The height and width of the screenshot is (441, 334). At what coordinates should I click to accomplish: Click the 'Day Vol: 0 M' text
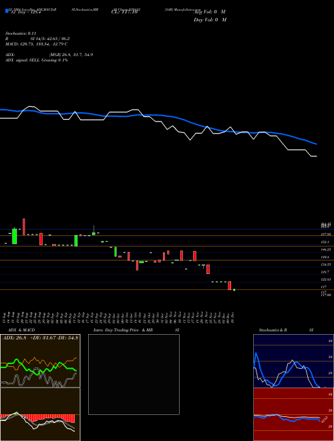pyautogui.click(x=210, y=19)
